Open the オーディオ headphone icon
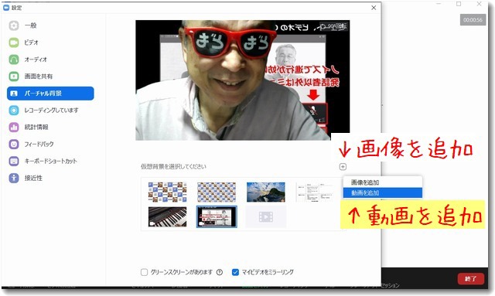The height and width of the screenshot is (296, 495). tap(14, 60)
